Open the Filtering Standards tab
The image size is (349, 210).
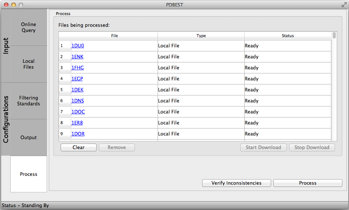tap(29, 101)
